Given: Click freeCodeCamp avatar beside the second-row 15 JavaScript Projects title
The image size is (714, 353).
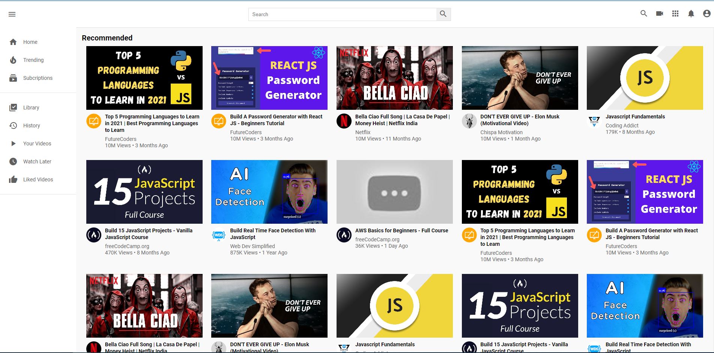Looking at the screenshot, I should 94,235.
